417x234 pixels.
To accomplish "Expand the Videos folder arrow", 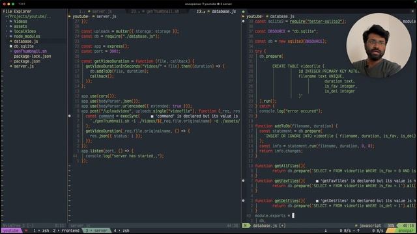I will [7, 21].
